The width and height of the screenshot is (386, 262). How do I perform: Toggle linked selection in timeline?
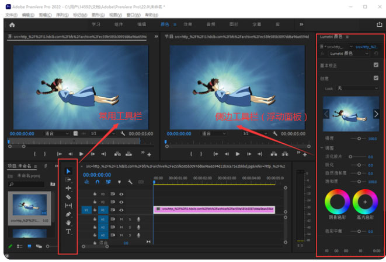(x=108, y=182)
